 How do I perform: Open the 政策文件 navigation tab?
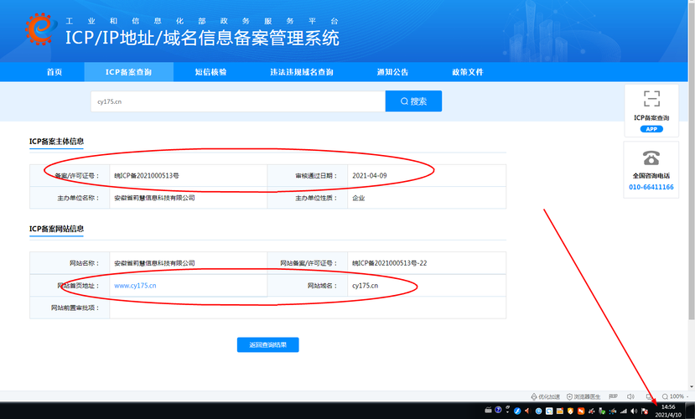pos(468,72)
